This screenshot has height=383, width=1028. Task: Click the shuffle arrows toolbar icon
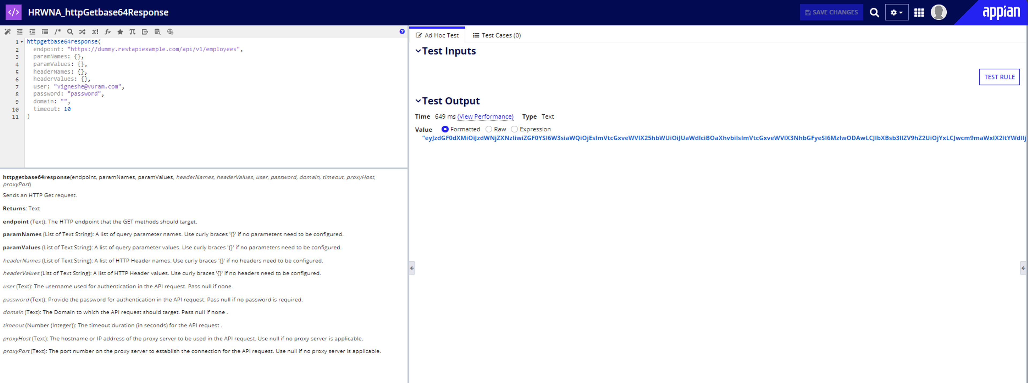tap(82, 32)
